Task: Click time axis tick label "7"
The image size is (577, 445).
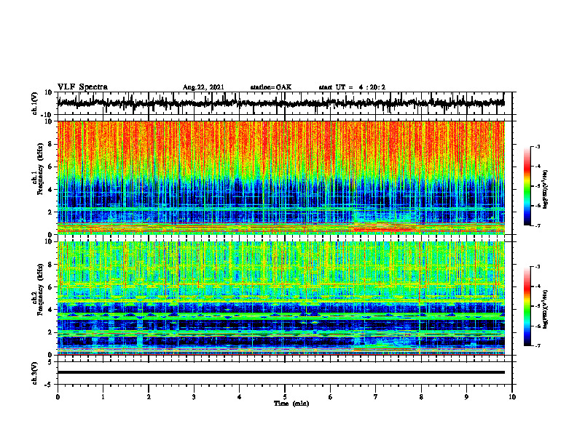Action: tap(376, 397)
